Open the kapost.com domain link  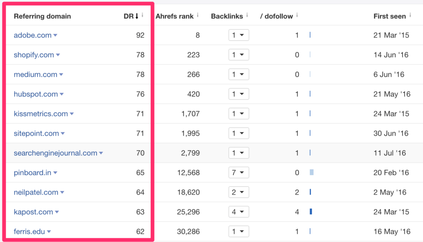(x=33, y=212)
